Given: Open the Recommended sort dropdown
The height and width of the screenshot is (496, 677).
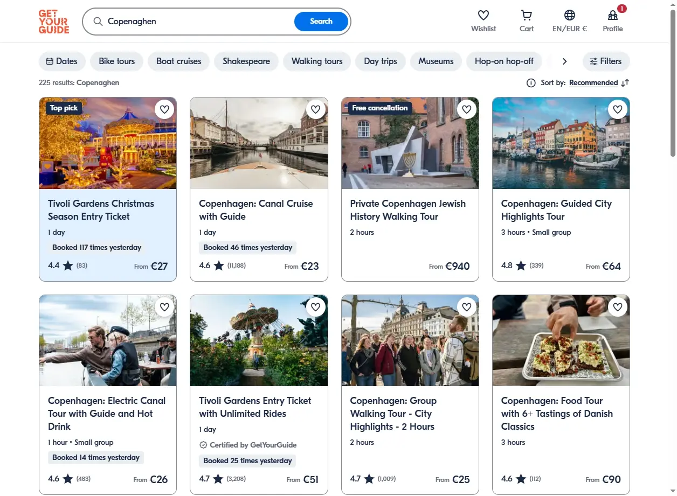Looking at the screenshot, I should (593, 83).
